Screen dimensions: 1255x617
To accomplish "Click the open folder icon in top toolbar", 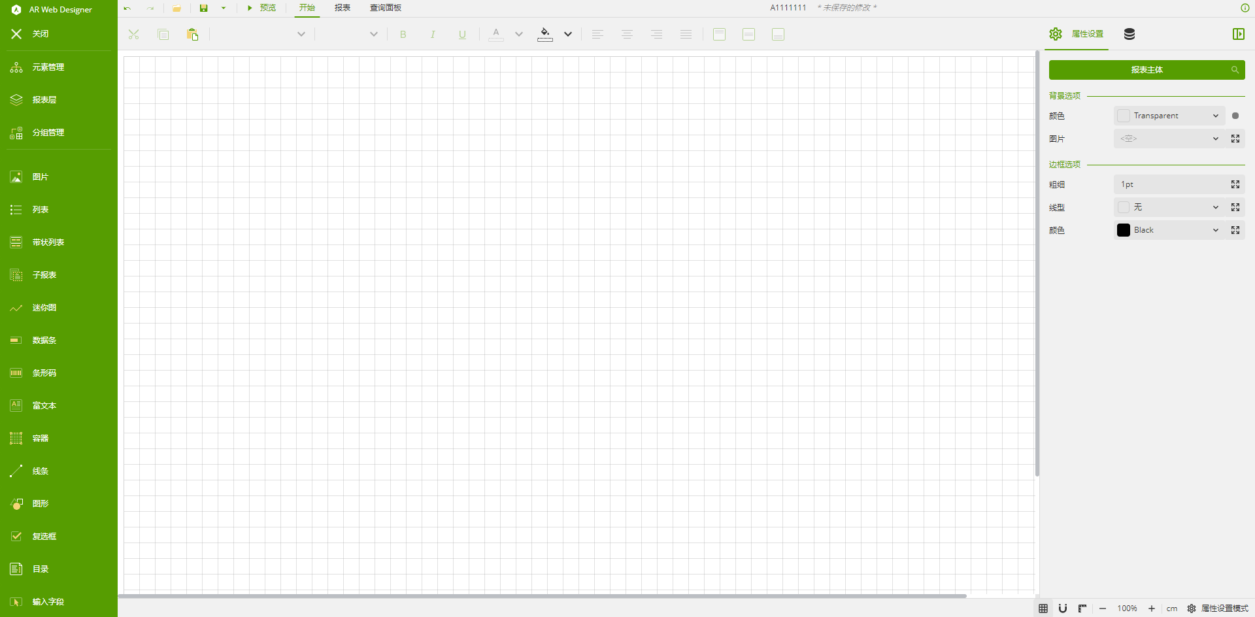I will pyautogui.click(x=176, y=8).
